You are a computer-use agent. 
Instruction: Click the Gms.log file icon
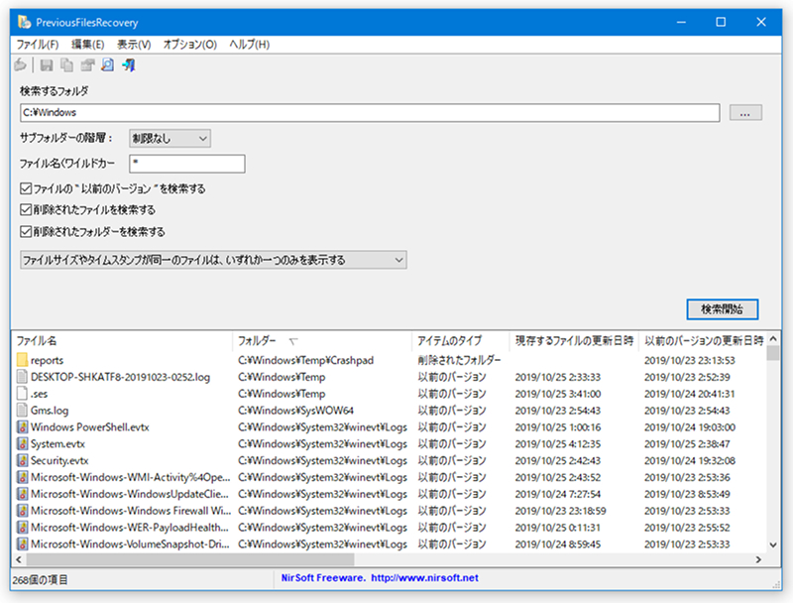click(x=22, y=411)
